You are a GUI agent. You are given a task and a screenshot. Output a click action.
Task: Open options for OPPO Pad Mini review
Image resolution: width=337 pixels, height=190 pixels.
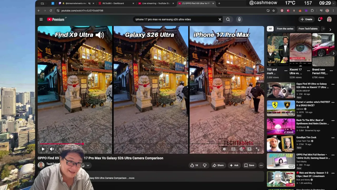tap(333, 155)
